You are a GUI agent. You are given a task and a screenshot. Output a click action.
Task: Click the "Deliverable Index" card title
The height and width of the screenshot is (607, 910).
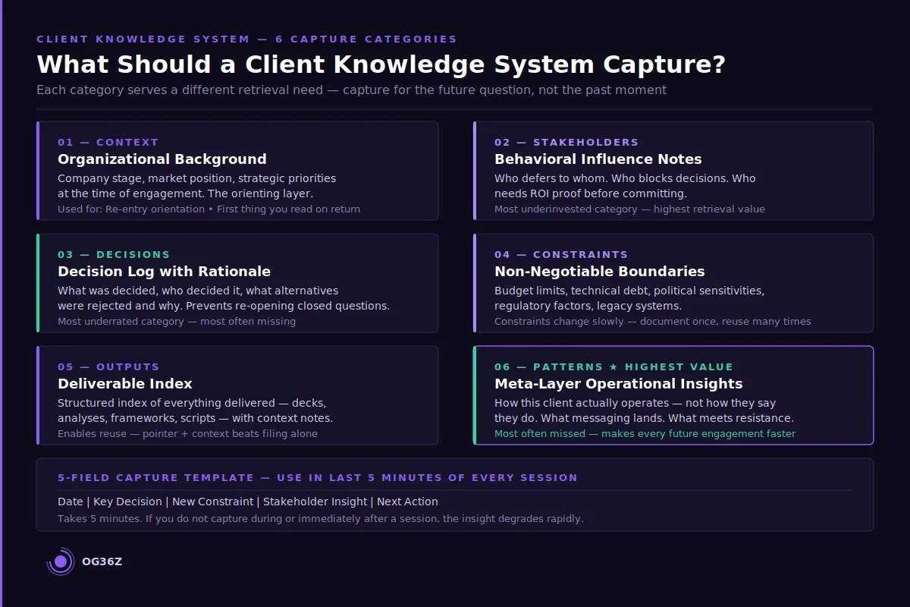click(x=125, y=383)
